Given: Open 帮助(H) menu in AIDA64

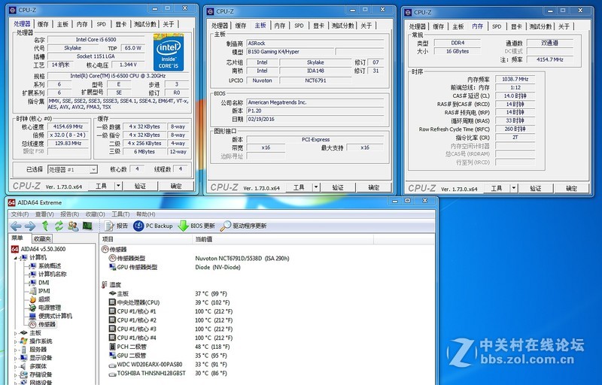Looking at the screenshot, I should click(145, 214).
